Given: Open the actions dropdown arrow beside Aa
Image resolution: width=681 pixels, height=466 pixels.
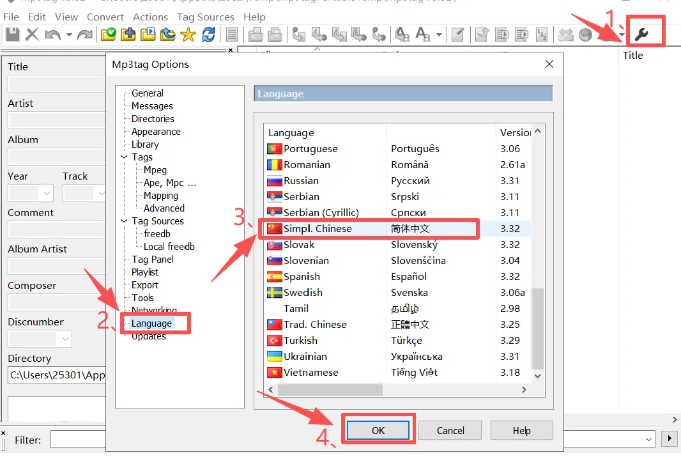Looking at the screenshot, I should [439, 35].
